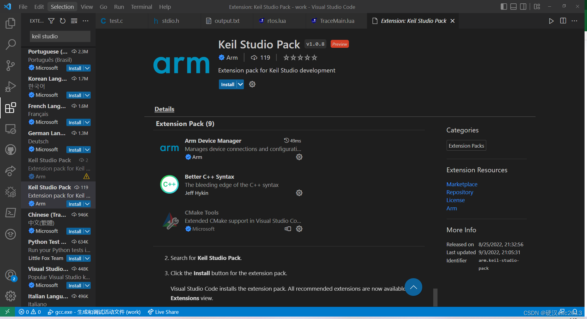Run the extension with play icon
Image resolution: width=587 pixels, height=319 pixels.
coord(551,21)
